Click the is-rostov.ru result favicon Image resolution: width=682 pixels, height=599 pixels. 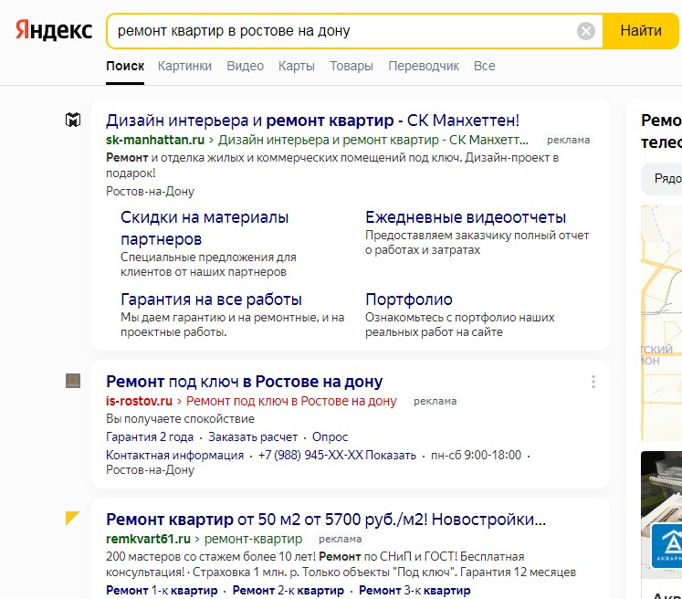[73, 381]
